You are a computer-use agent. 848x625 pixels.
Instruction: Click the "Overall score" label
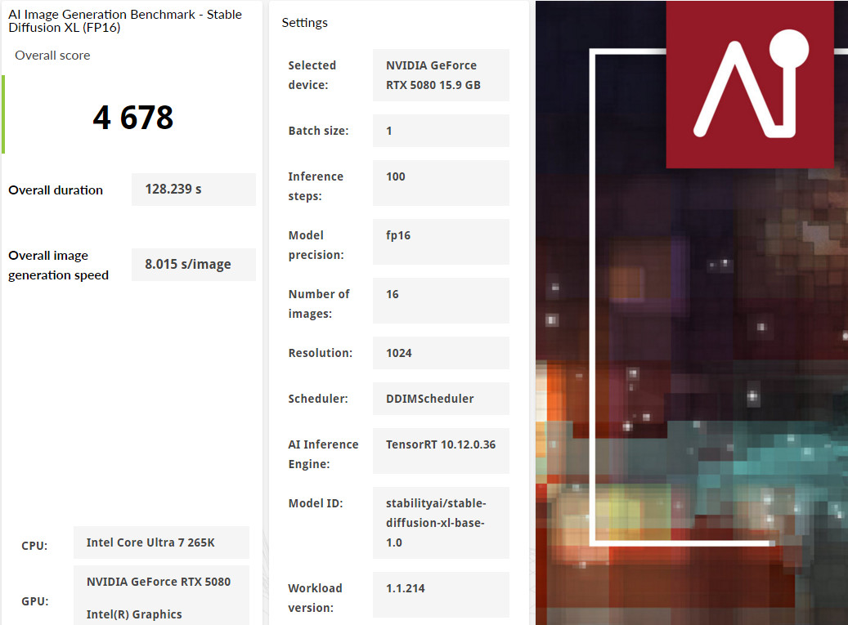click(x=52, y=56)
